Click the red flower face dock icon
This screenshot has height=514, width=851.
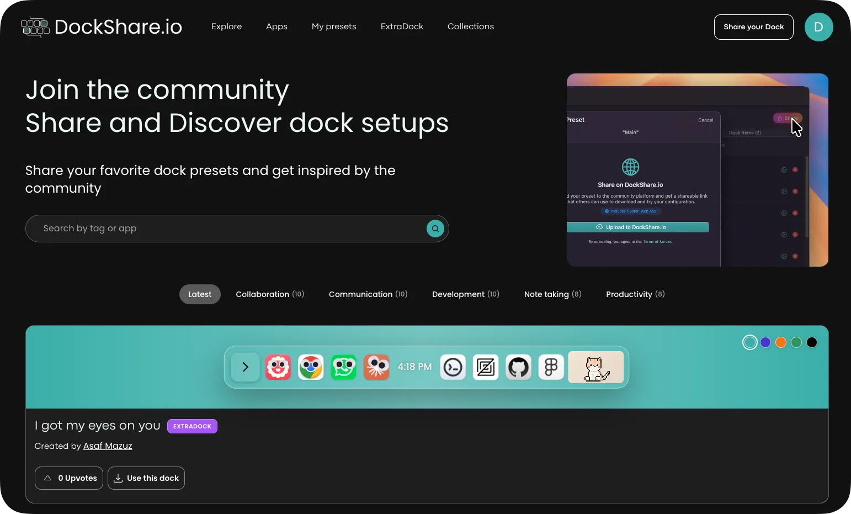[x=278, y=367]
